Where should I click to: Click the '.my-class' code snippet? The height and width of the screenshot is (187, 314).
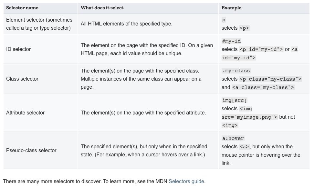[x=236, y=71]
